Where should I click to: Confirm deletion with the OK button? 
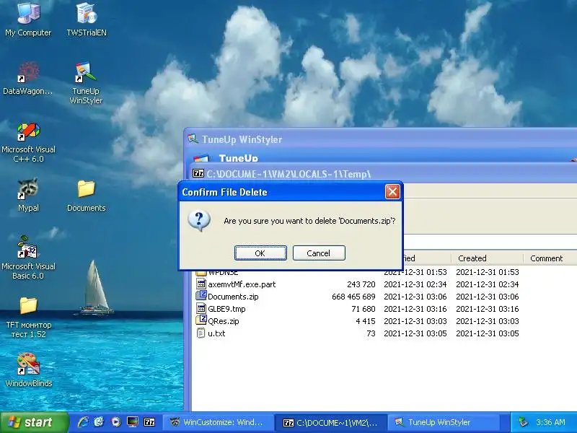point(260,253)
